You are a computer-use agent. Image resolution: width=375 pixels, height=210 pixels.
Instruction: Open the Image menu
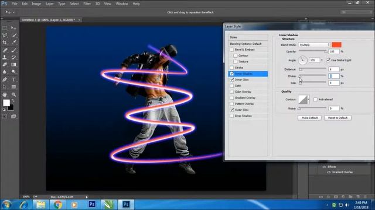point(36,3)
